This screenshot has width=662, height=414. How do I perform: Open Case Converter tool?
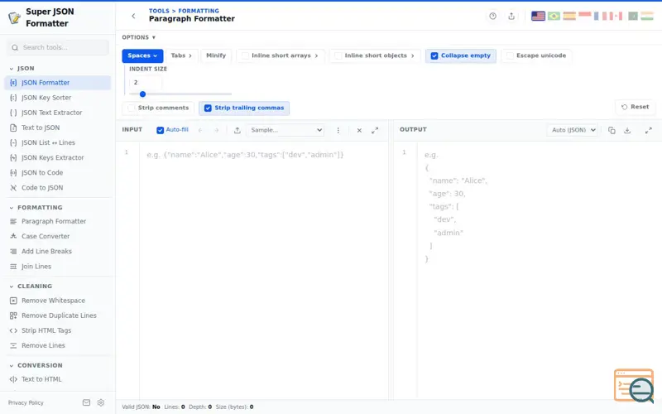(x=58, y=236)
